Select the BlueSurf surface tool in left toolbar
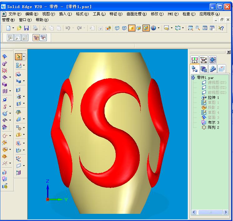Screen dimensions: 233x221 click(5, 57)
